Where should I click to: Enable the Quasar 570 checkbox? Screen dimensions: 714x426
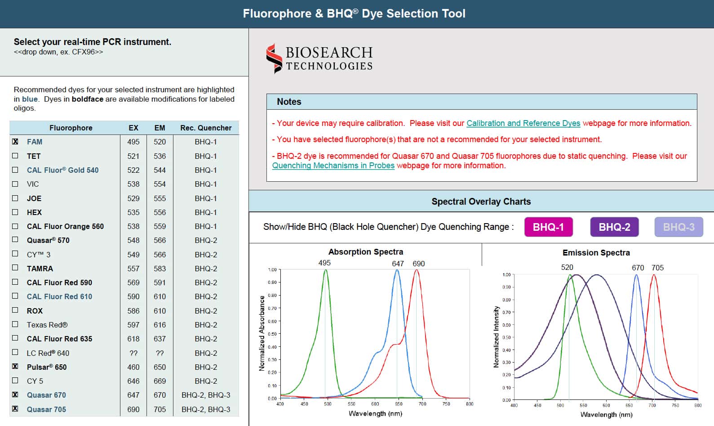point(15,240)
